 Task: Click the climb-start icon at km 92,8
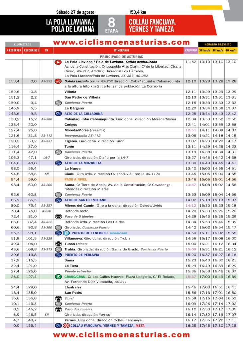point(58,227)
